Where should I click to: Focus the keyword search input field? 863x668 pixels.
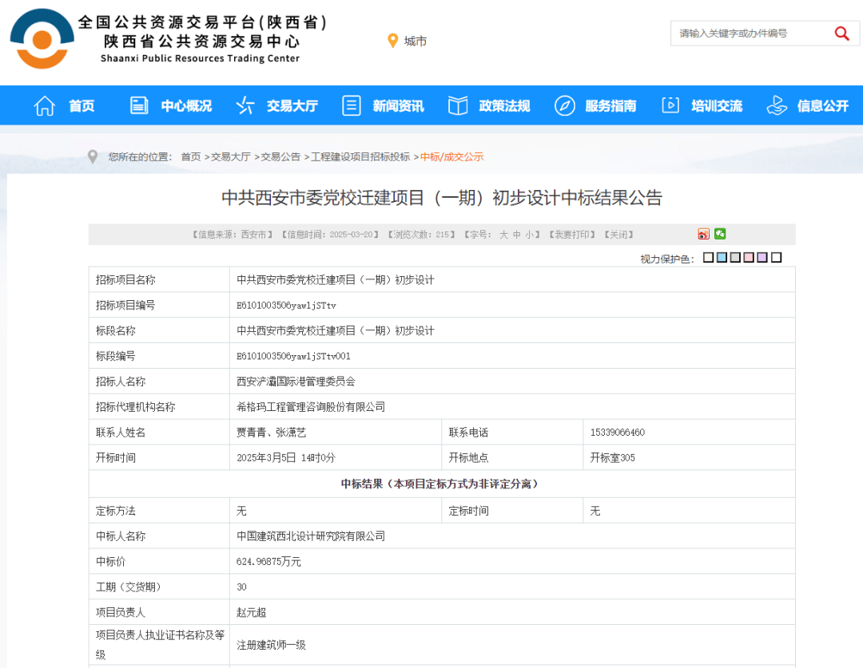point(751,34)
